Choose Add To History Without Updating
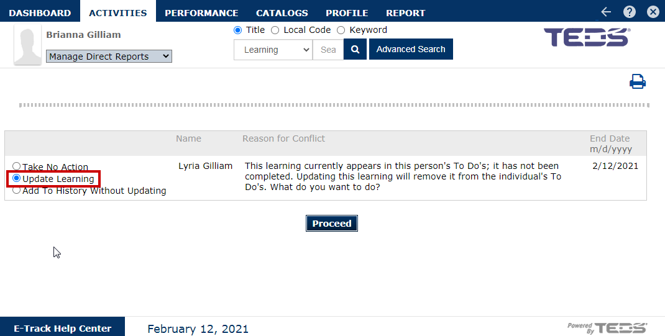The width and height of the screenshot is (665, 336). click(17, 190)
